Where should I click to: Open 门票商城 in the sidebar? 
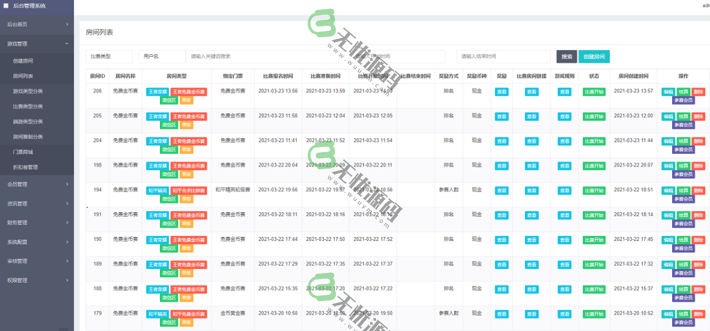pos(23,152)
